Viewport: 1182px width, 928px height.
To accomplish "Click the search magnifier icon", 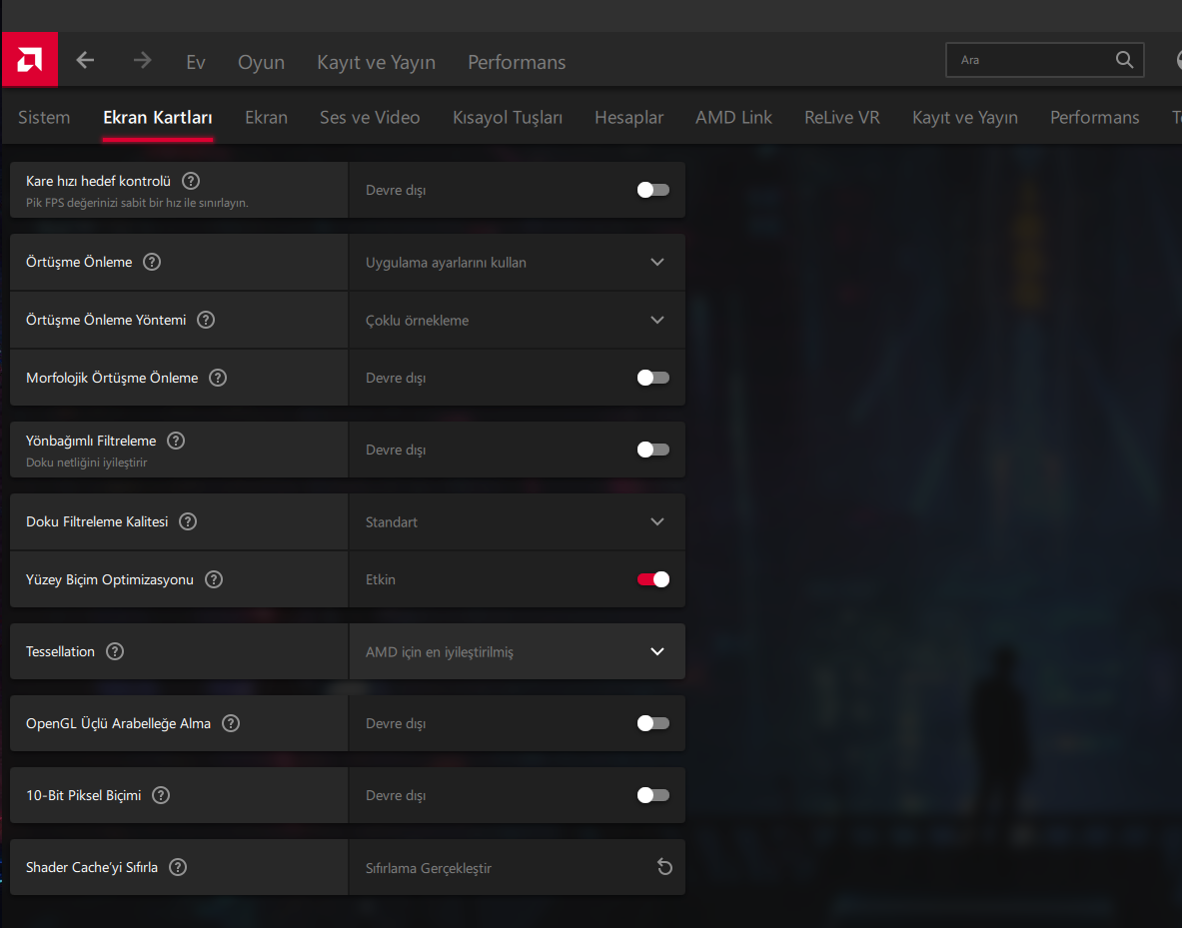I will 1124,60.
